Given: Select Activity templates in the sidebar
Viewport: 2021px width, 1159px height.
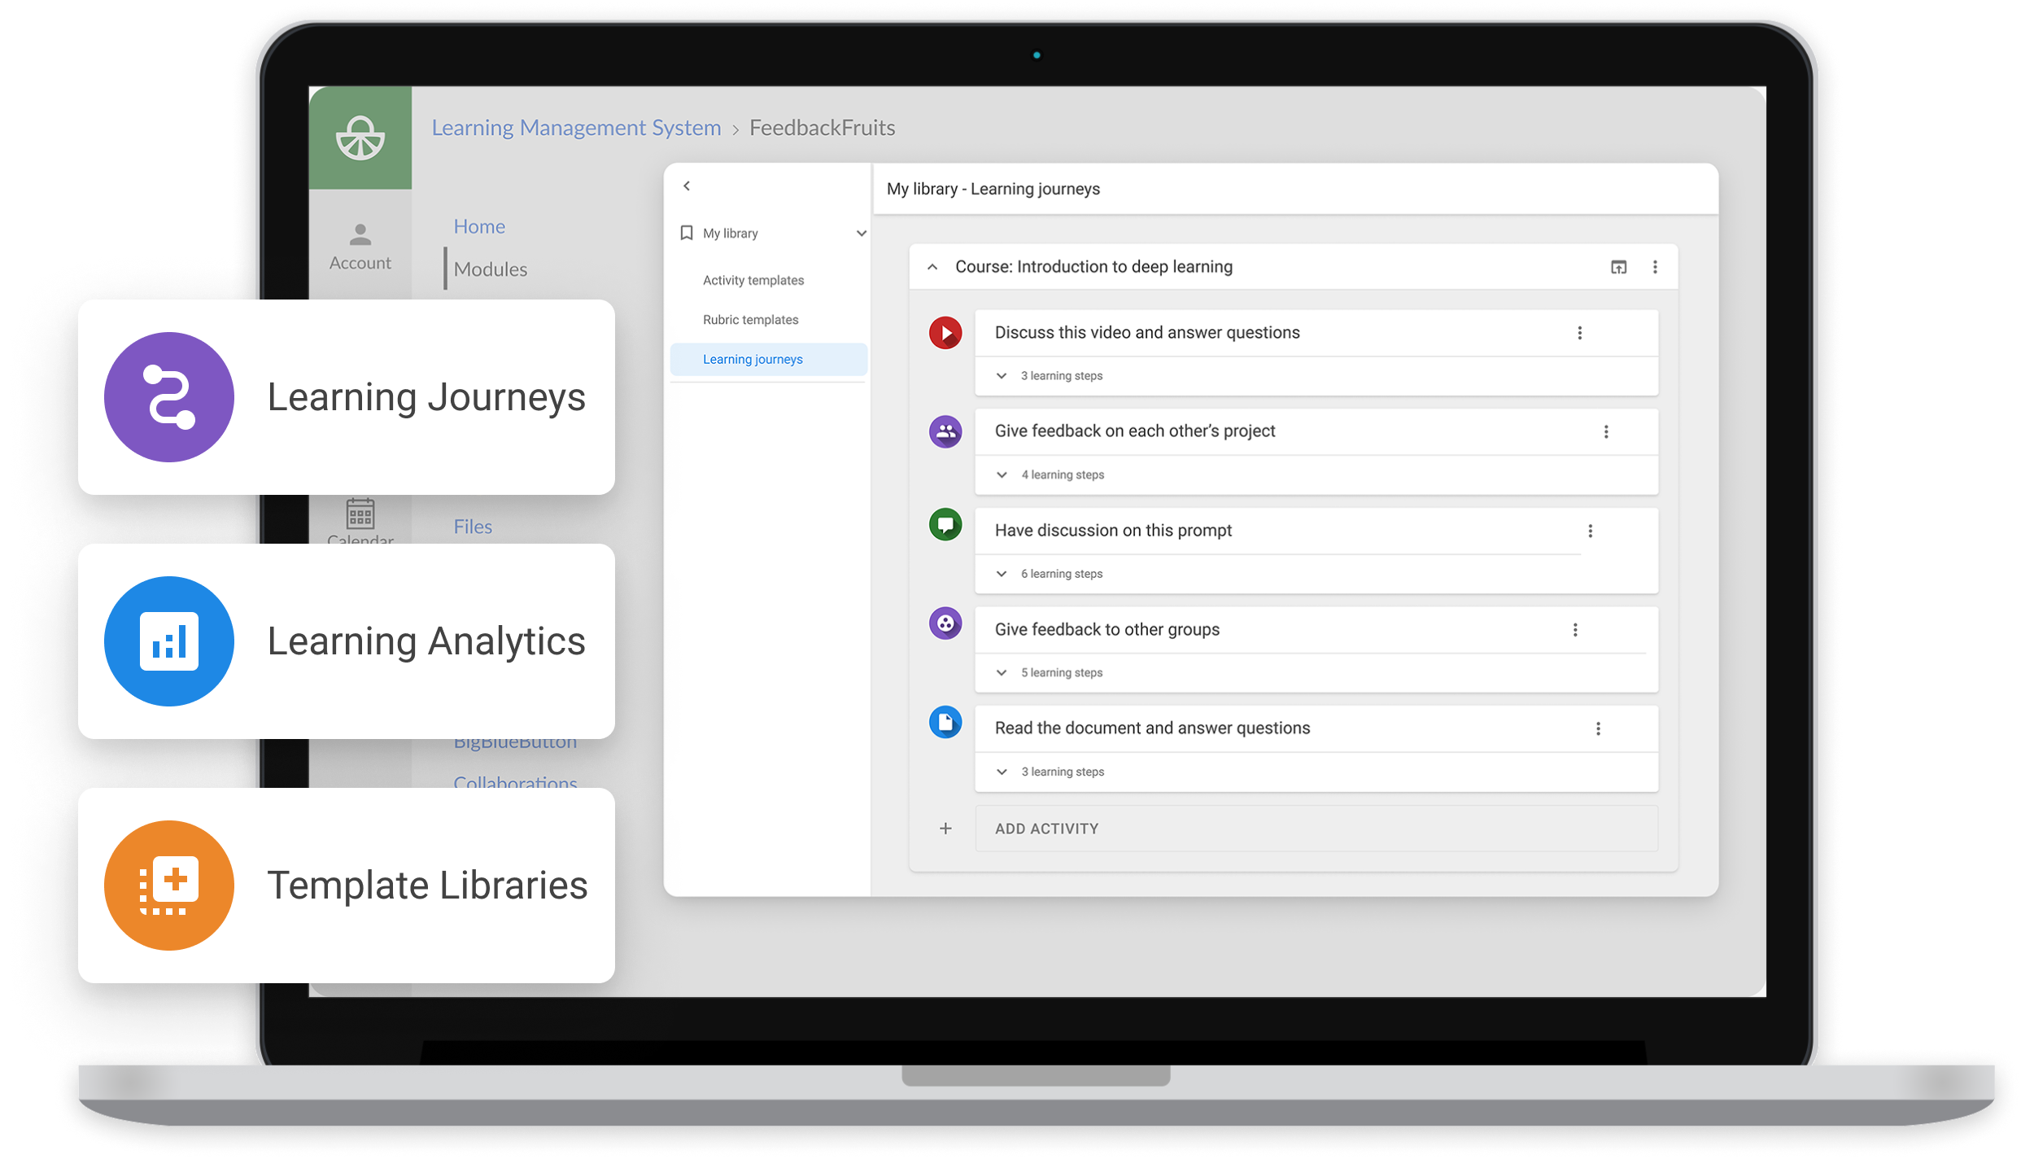Looking at the screenshot, I should point(753,280).
